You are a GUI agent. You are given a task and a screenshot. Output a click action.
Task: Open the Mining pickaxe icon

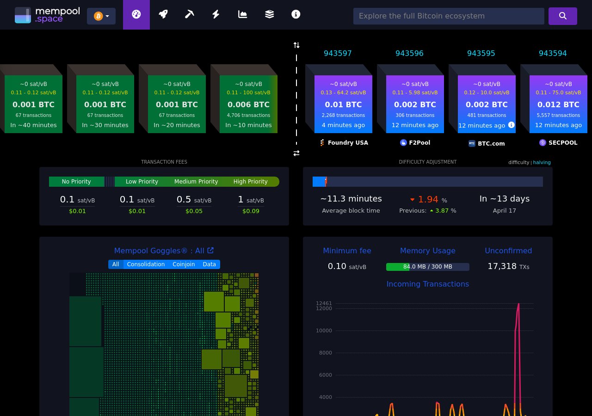[189, 14]
